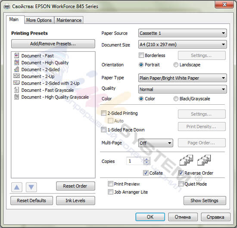The width and height of the screenshot is (237, 228).
Task: Click the Document - High Quality preset icon
Action: (x=16, y=62)
